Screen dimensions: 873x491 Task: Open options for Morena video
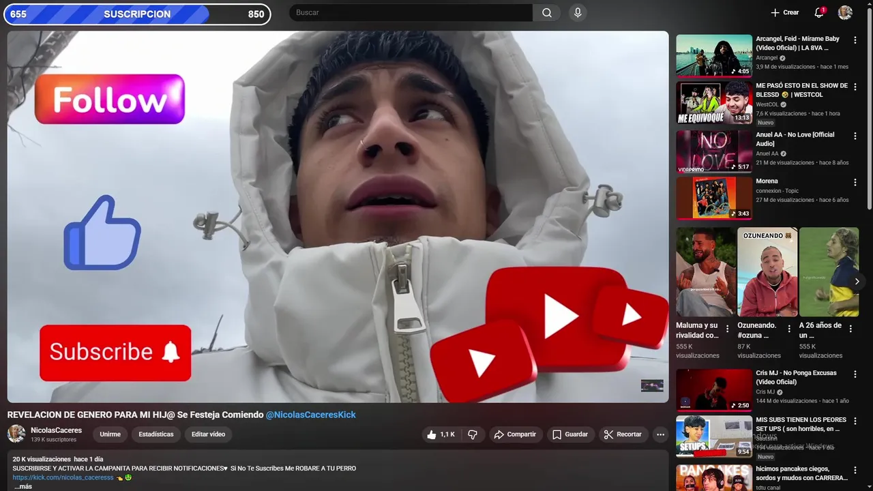coord(855,182)
